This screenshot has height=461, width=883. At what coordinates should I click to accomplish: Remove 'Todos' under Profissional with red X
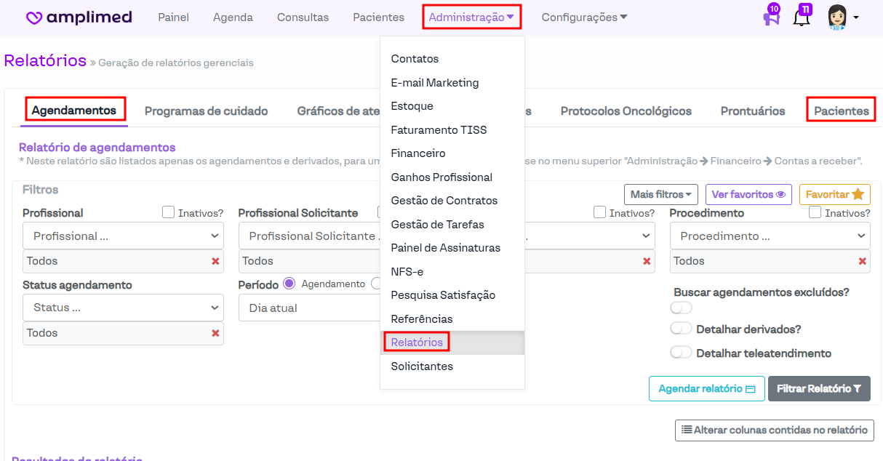point(215,261)
